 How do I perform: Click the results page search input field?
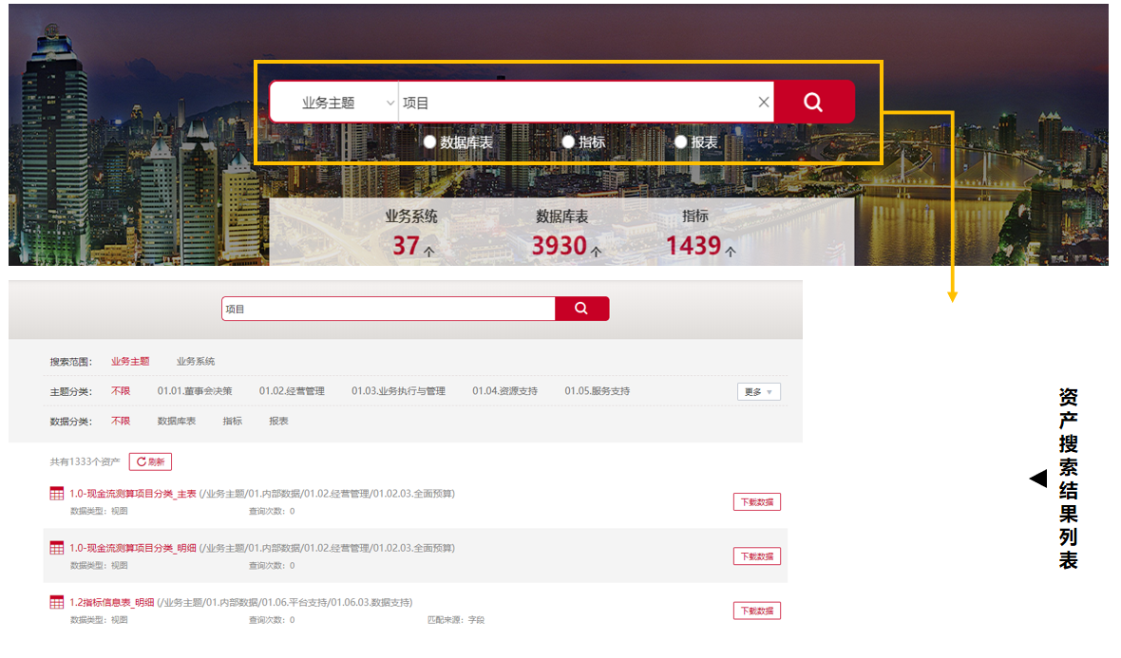pos(388,309)
